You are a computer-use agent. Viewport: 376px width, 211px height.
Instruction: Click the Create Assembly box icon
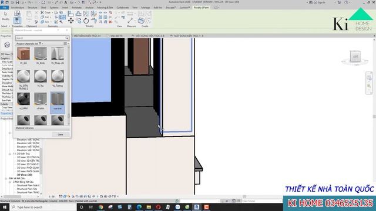(142, 21)
